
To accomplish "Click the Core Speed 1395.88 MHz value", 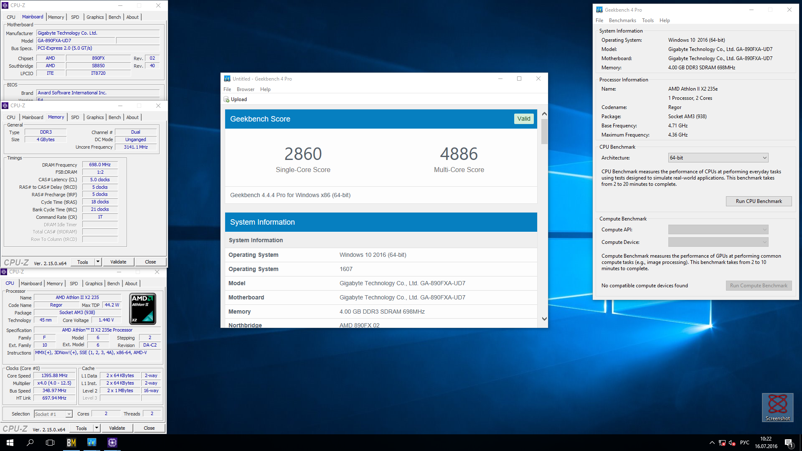I will 54,376.
